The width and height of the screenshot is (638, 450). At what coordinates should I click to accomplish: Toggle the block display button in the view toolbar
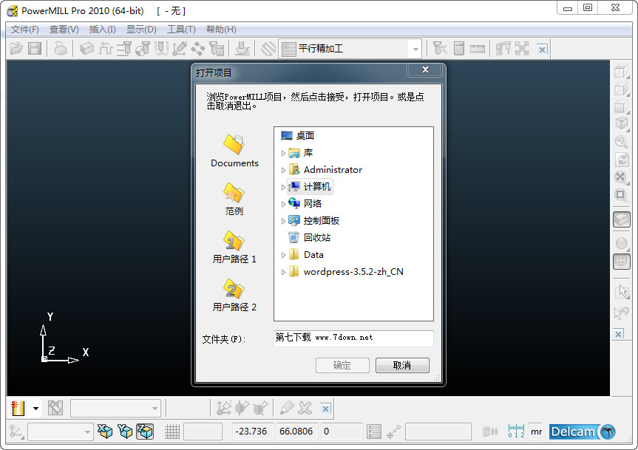[621, 220]
